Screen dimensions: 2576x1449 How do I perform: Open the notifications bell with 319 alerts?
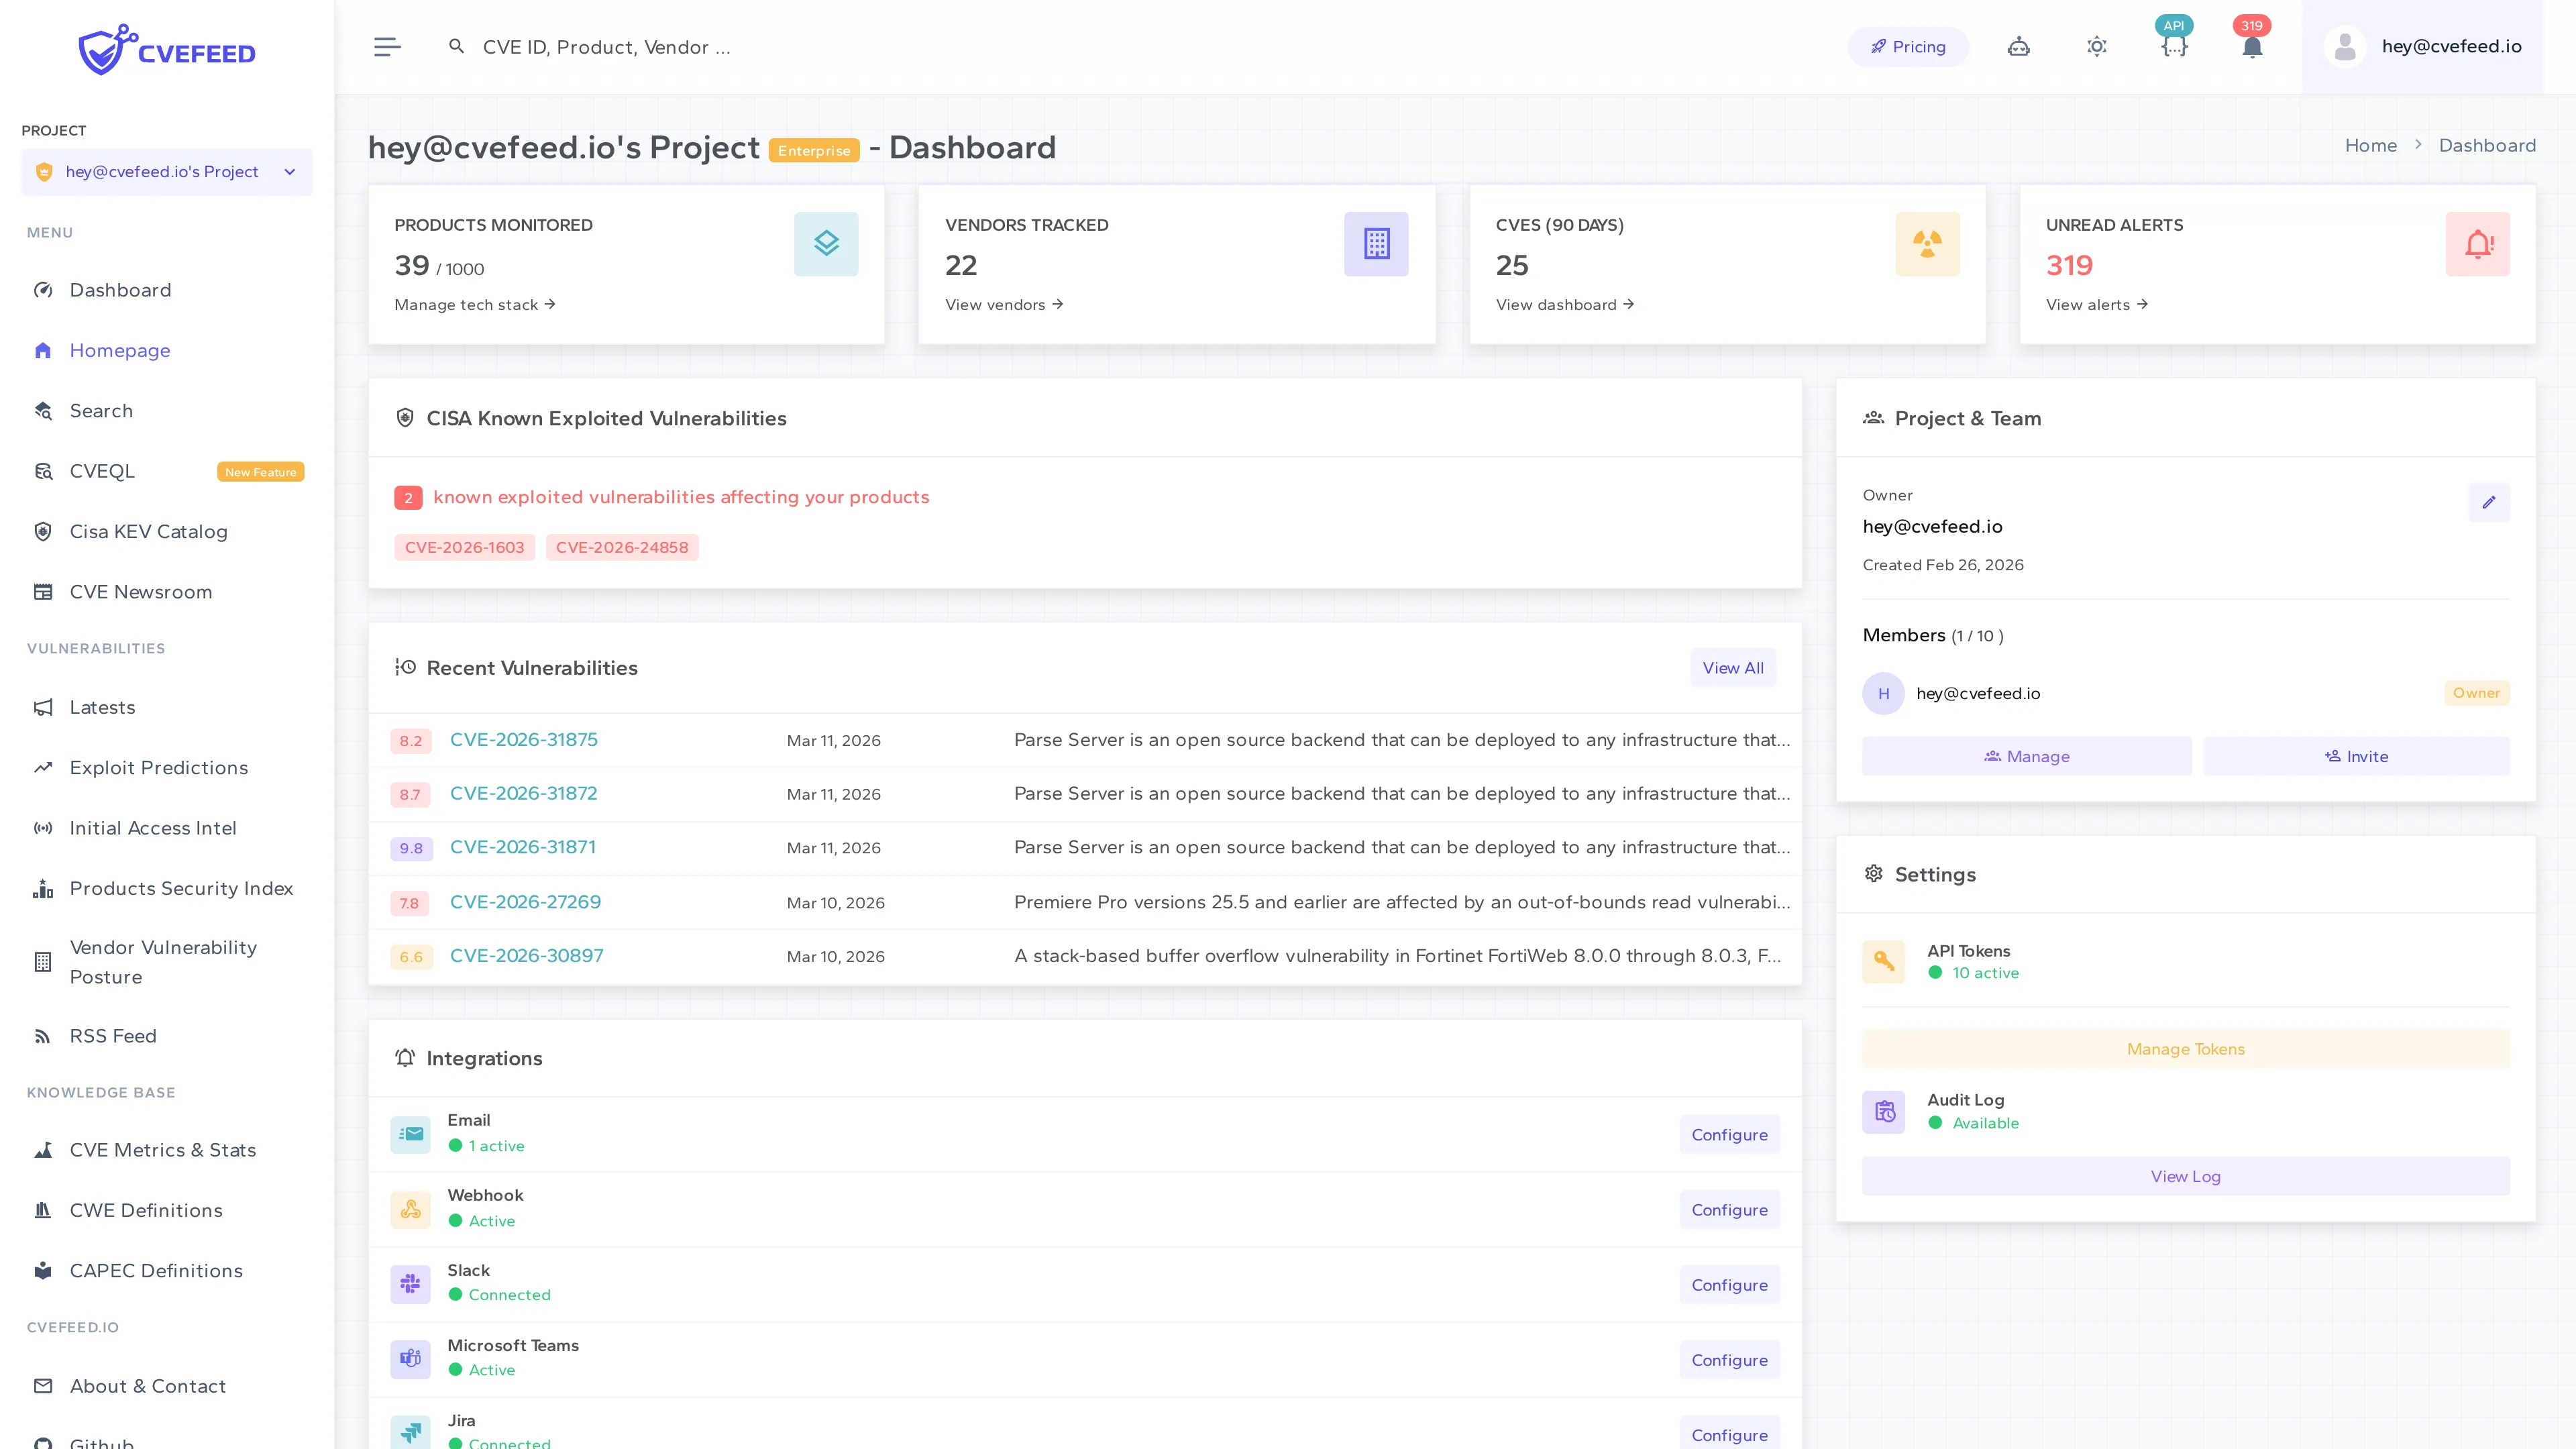[x=2252, y=46]
